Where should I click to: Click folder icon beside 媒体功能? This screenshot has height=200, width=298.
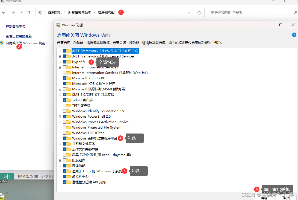click(x=69, y=166)
